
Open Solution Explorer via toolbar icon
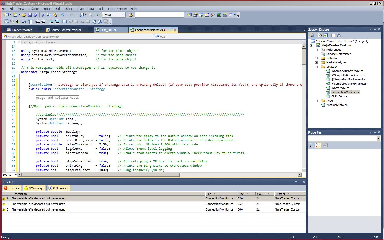pyautogui.click(x=189, y=15)
